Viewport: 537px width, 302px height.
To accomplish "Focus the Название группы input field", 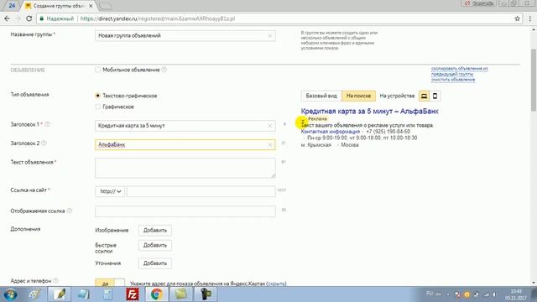I will tap(185, 35).
